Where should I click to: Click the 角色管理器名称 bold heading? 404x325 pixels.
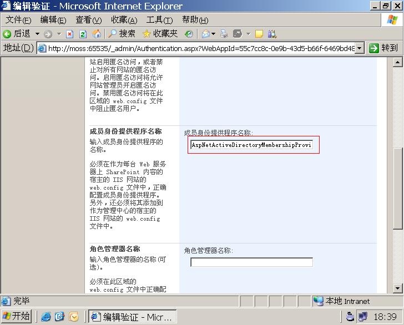115,249
